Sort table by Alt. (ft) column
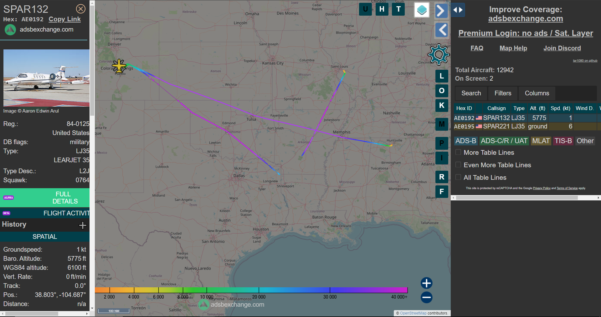Screen dimensions: 601x317 (x=537, y=108)
